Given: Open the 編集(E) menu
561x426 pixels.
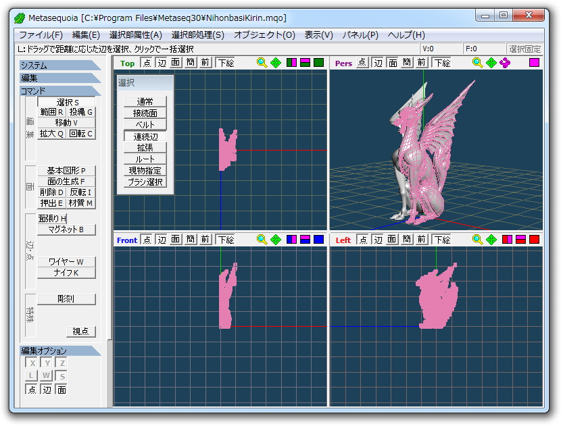Looking at the screenshot, I should click(86, 35).
